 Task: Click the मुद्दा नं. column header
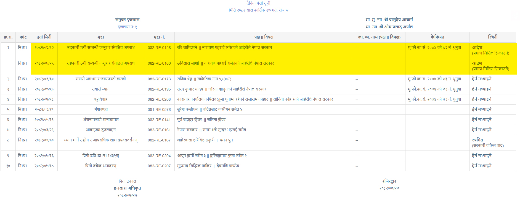[159, 37]
